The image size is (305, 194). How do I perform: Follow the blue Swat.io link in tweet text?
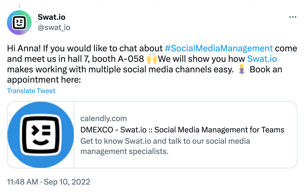click(x=262, y=59)
